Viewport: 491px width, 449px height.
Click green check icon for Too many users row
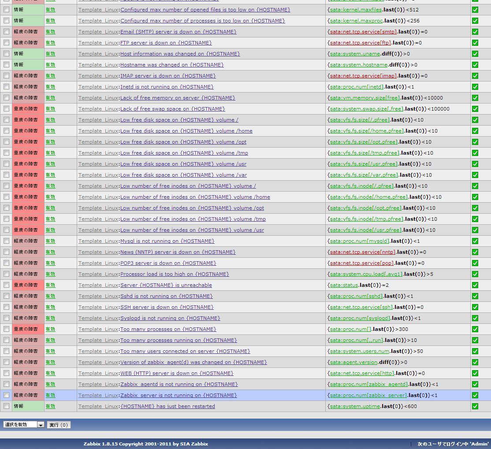pyautogui.click(x=475, y=351)
